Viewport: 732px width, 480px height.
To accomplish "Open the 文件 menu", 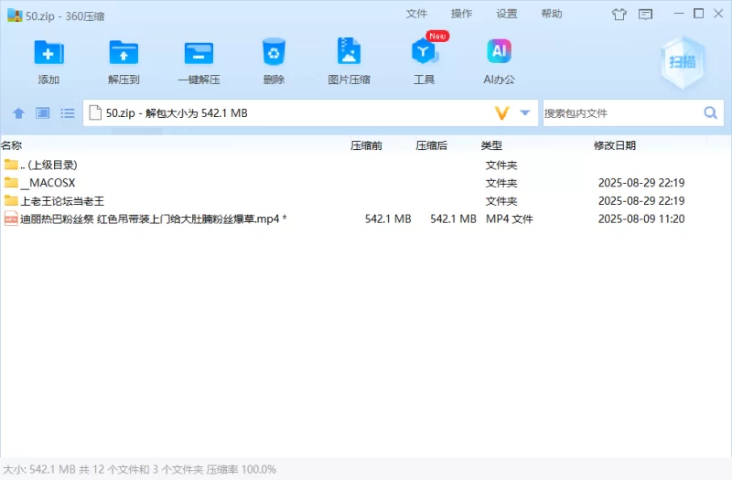I will tap(416, 14).
